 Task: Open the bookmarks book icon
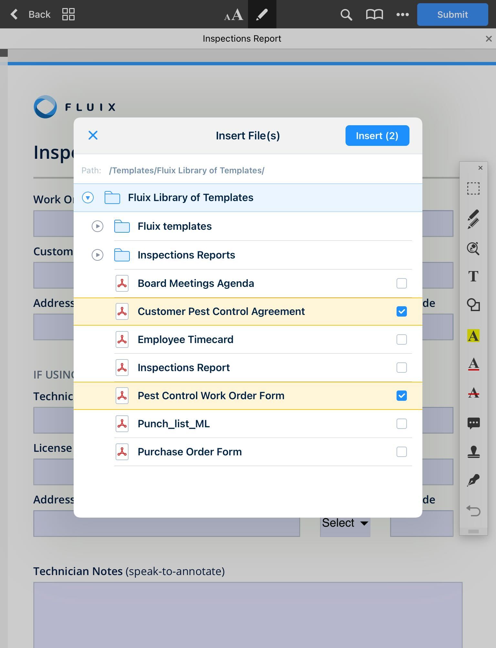click(x=374, y=15)
